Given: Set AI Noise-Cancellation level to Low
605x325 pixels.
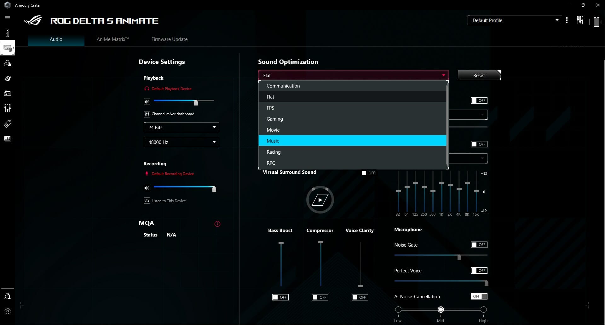Looking at the screenshot, I should coord(398,310).
